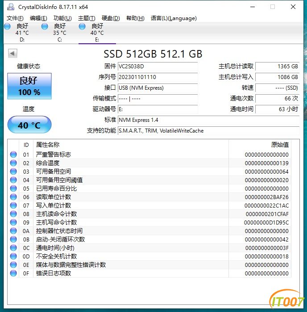Click the status orb for 不安全关机计数
This screenshot has width=307, height=312.
pos(13,256)
